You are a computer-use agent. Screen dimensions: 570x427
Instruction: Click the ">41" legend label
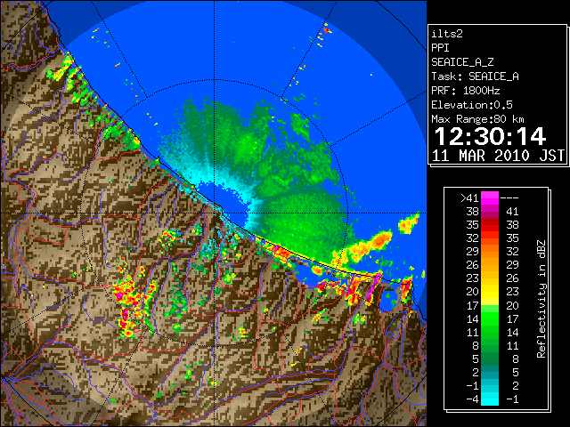coord(469,198)
